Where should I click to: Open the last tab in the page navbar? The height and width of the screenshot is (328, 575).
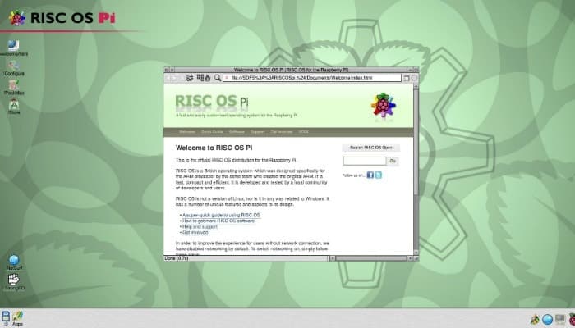click(303, 132)
